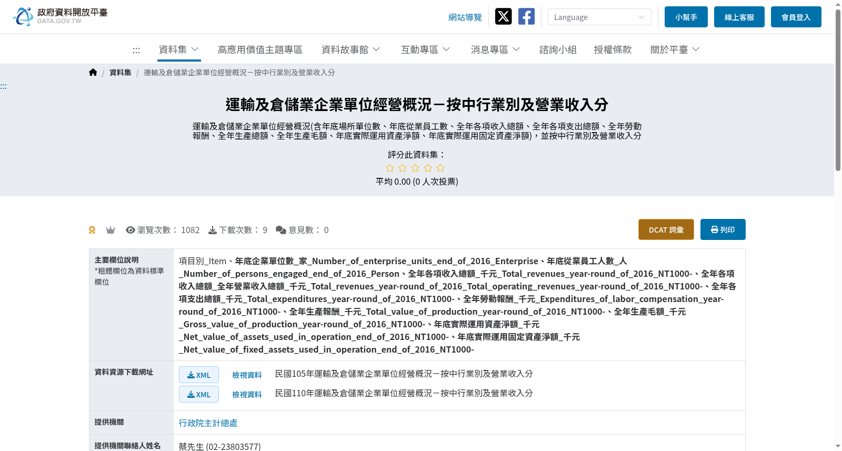Click the 線上客服 button
The height and width of the screenshot is (451, 842).
click(x=739, y=17)
